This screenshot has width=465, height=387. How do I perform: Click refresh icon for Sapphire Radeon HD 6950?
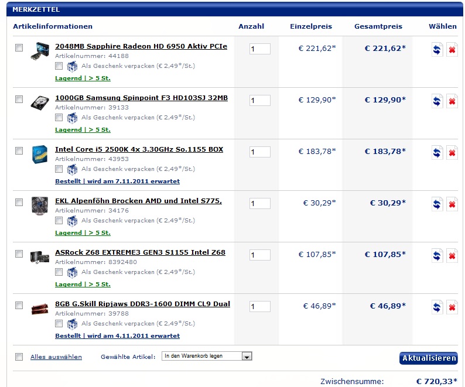coord(437,50)
